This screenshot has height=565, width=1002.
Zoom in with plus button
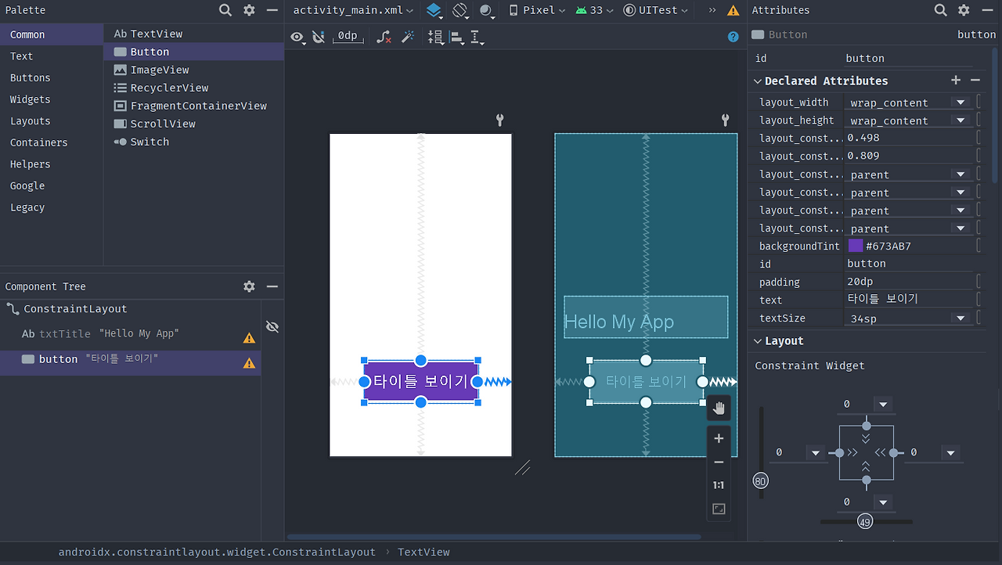click(719, 438)
